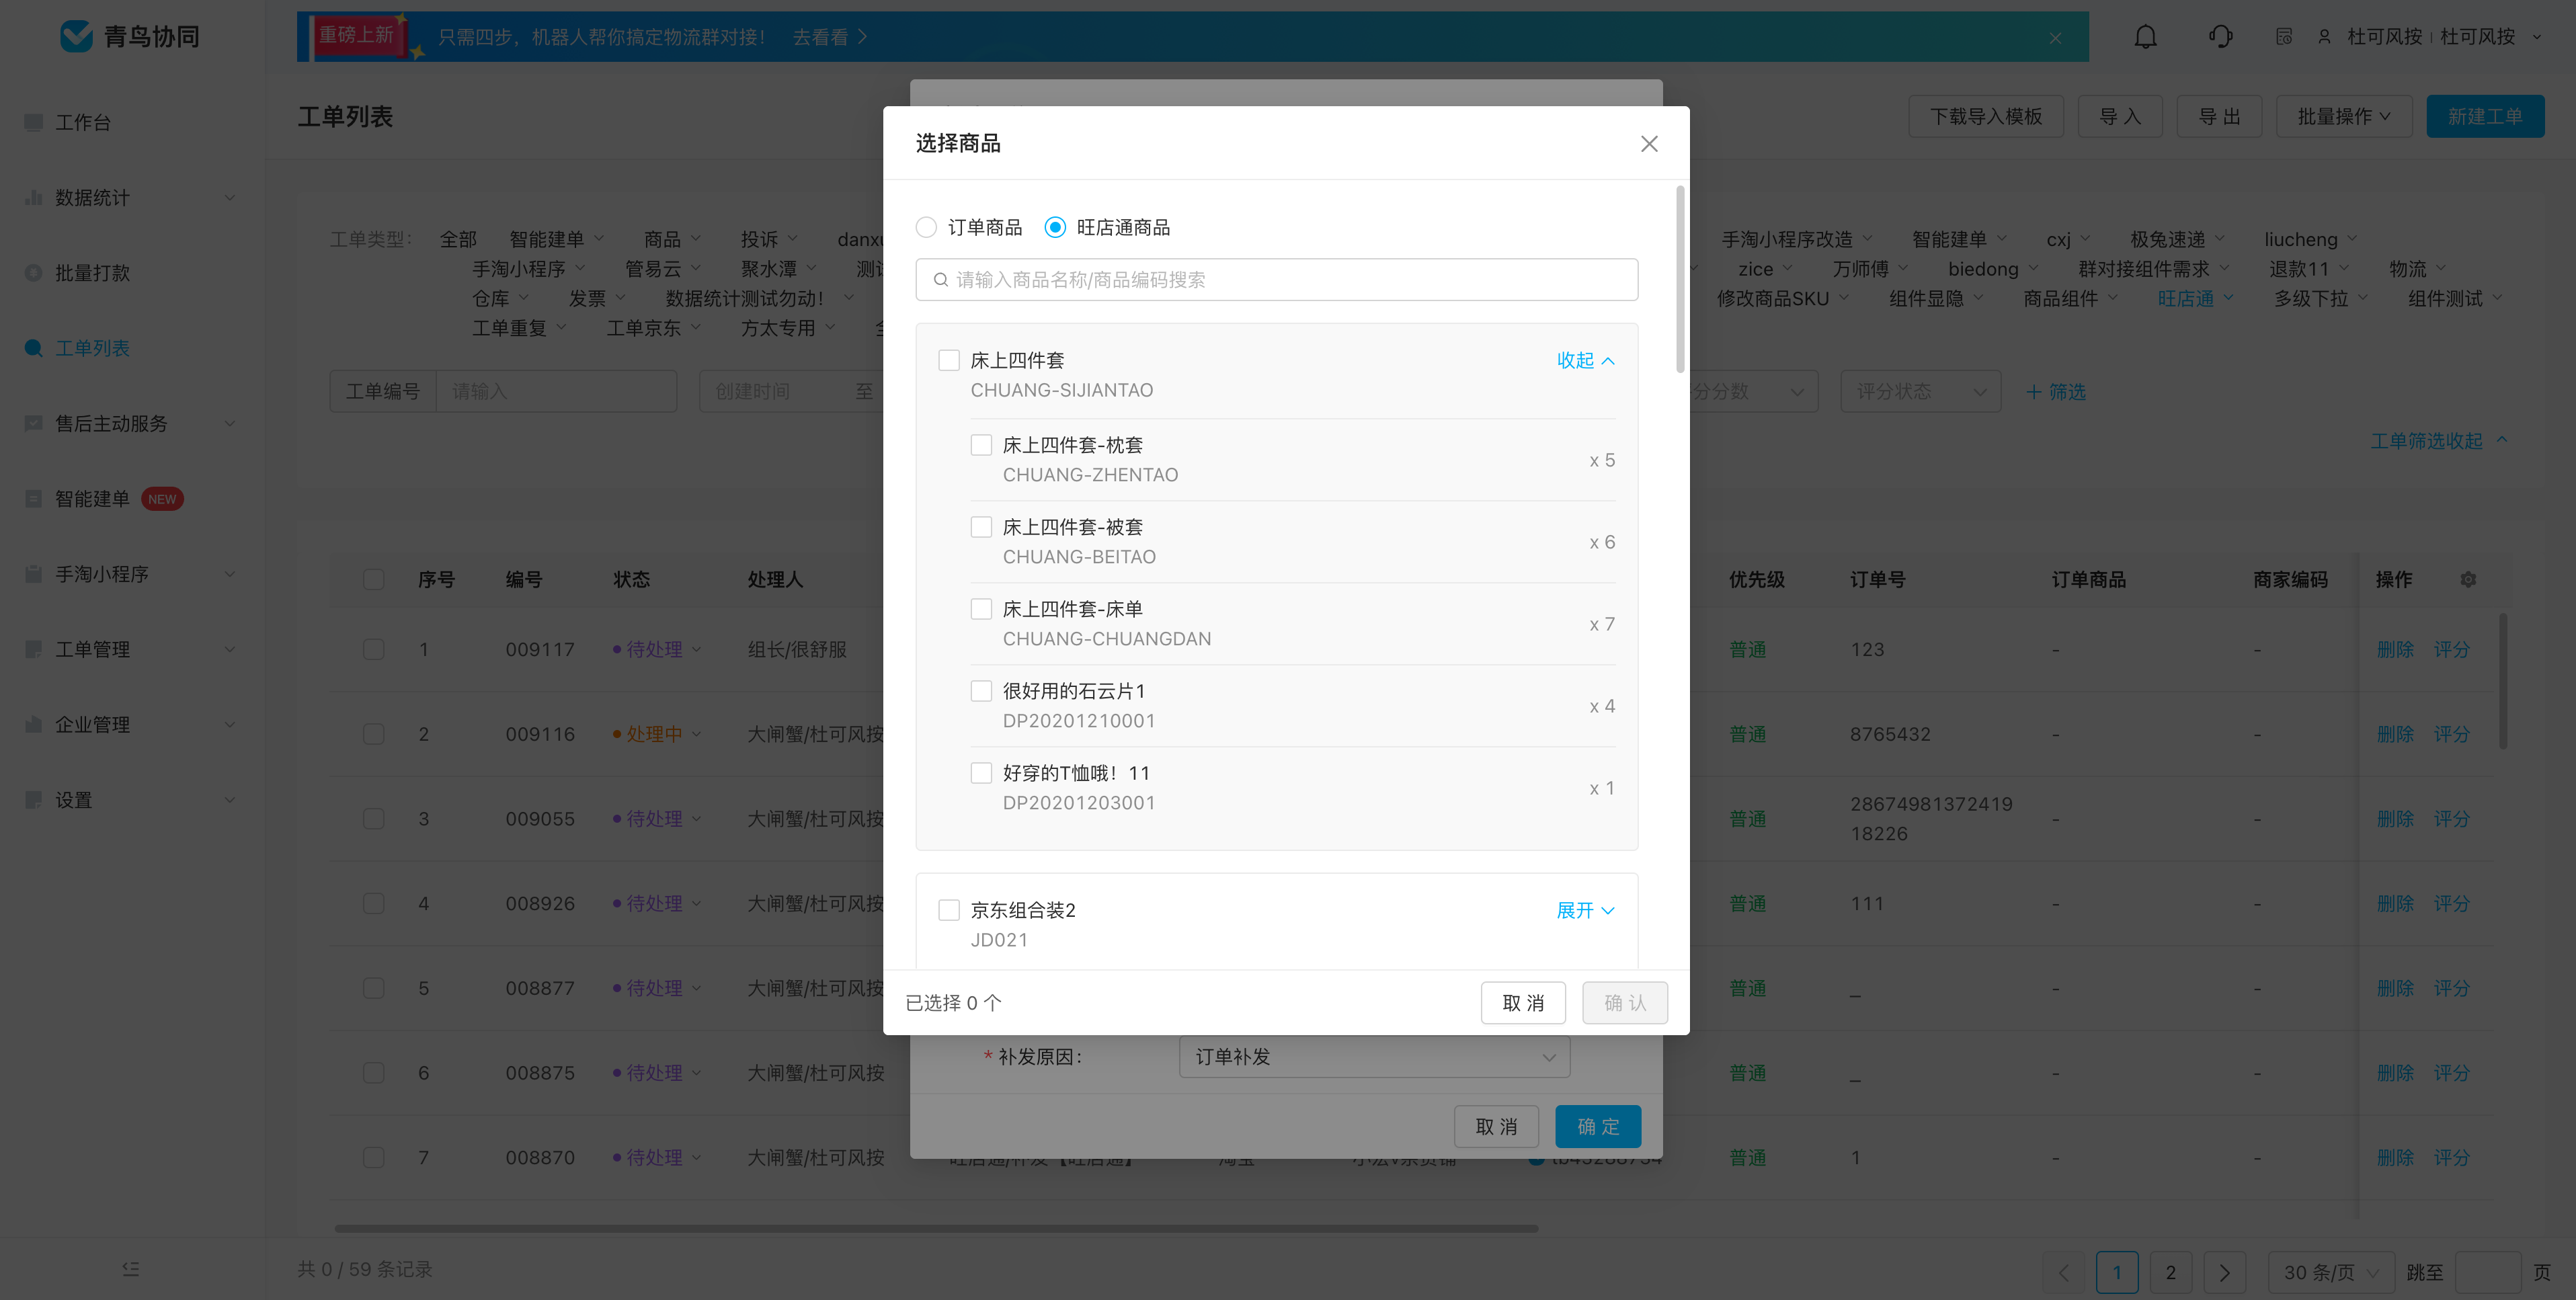The height and width of the screenshot is (1300, 2576).
Task: Check the 京东组合装2 checkbox
Action: 948,910
